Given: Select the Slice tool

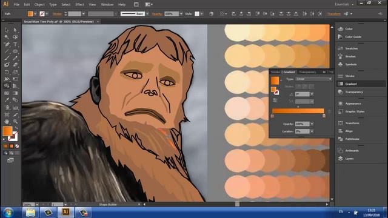Looking at the screenshot, I should click(x=15, y=114).
